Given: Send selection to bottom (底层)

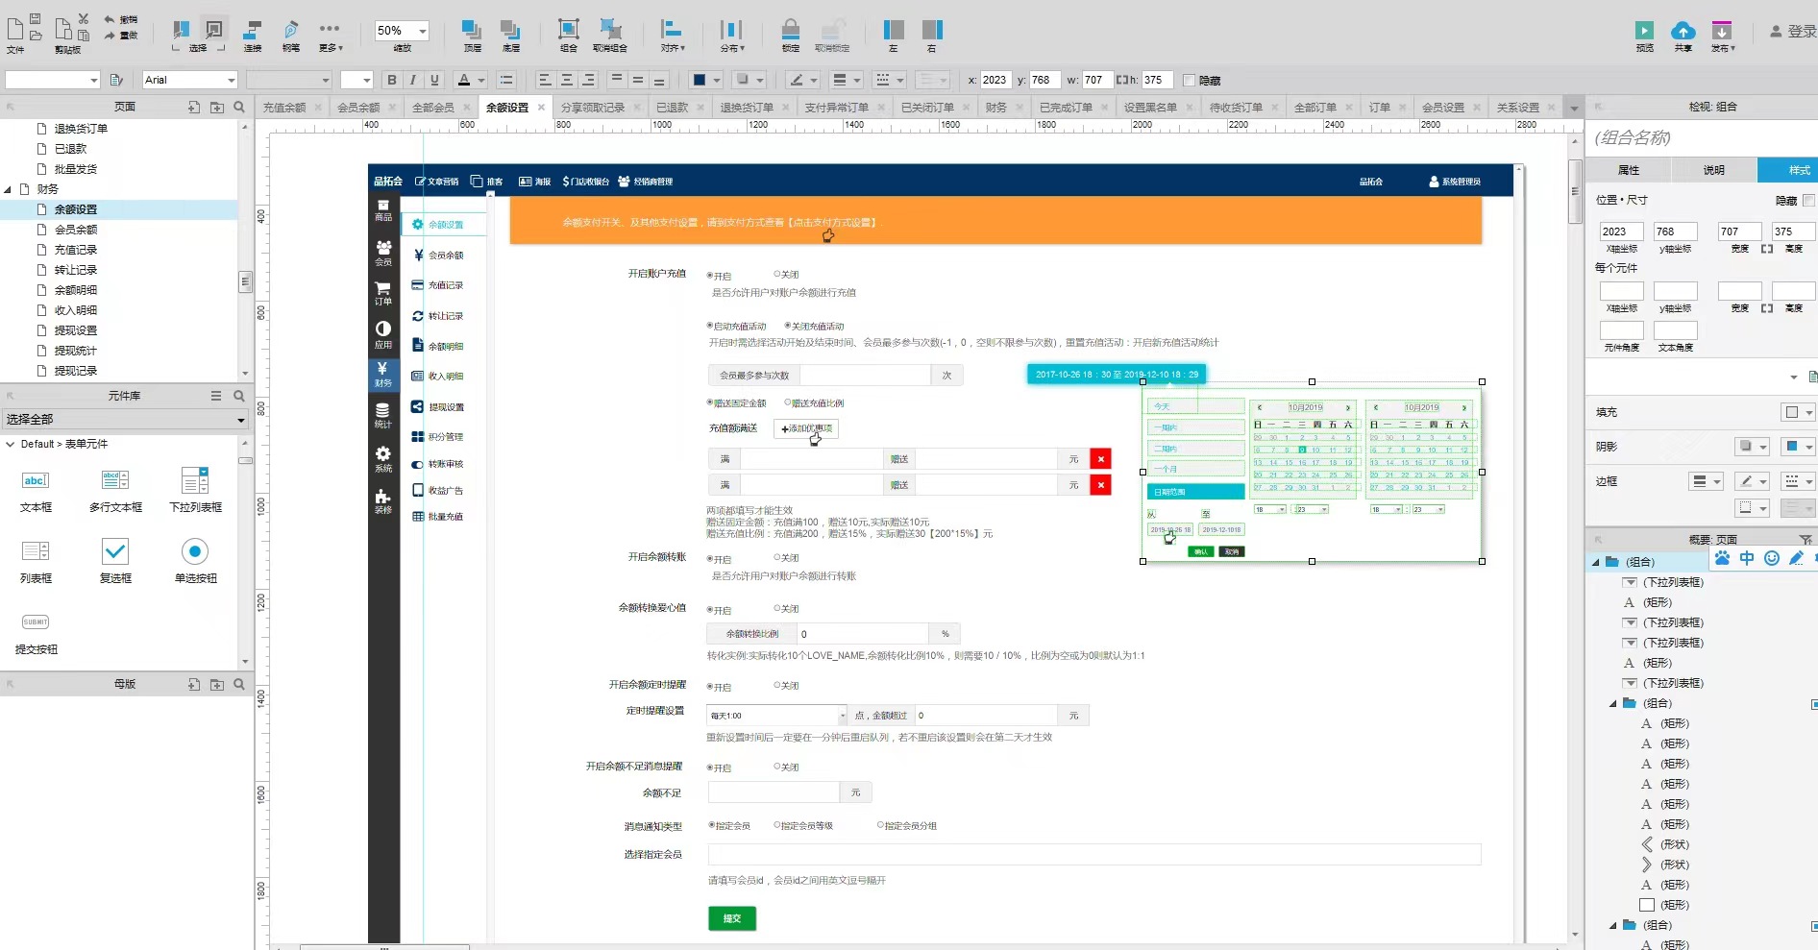Looking at the screenshot, I should (x=510, y=36).
